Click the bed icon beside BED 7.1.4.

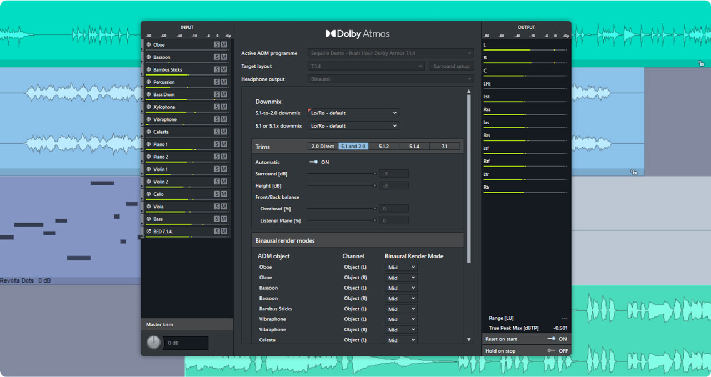(x=148, y=231)
